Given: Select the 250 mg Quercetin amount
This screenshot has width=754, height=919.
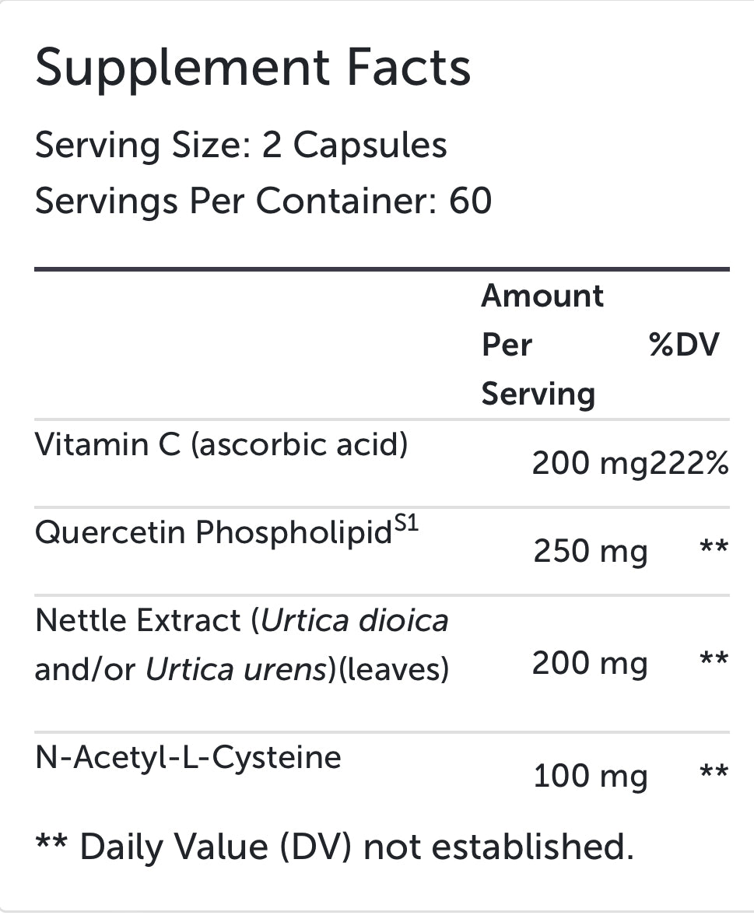Looking at the screenshot, I should click(x=590, y=551).
